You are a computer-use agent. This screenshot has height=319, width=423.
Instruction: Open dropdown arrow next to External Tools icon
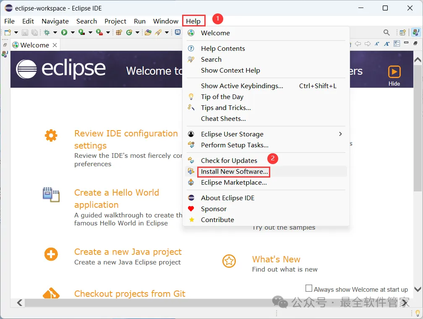click(x=108, y=32)
